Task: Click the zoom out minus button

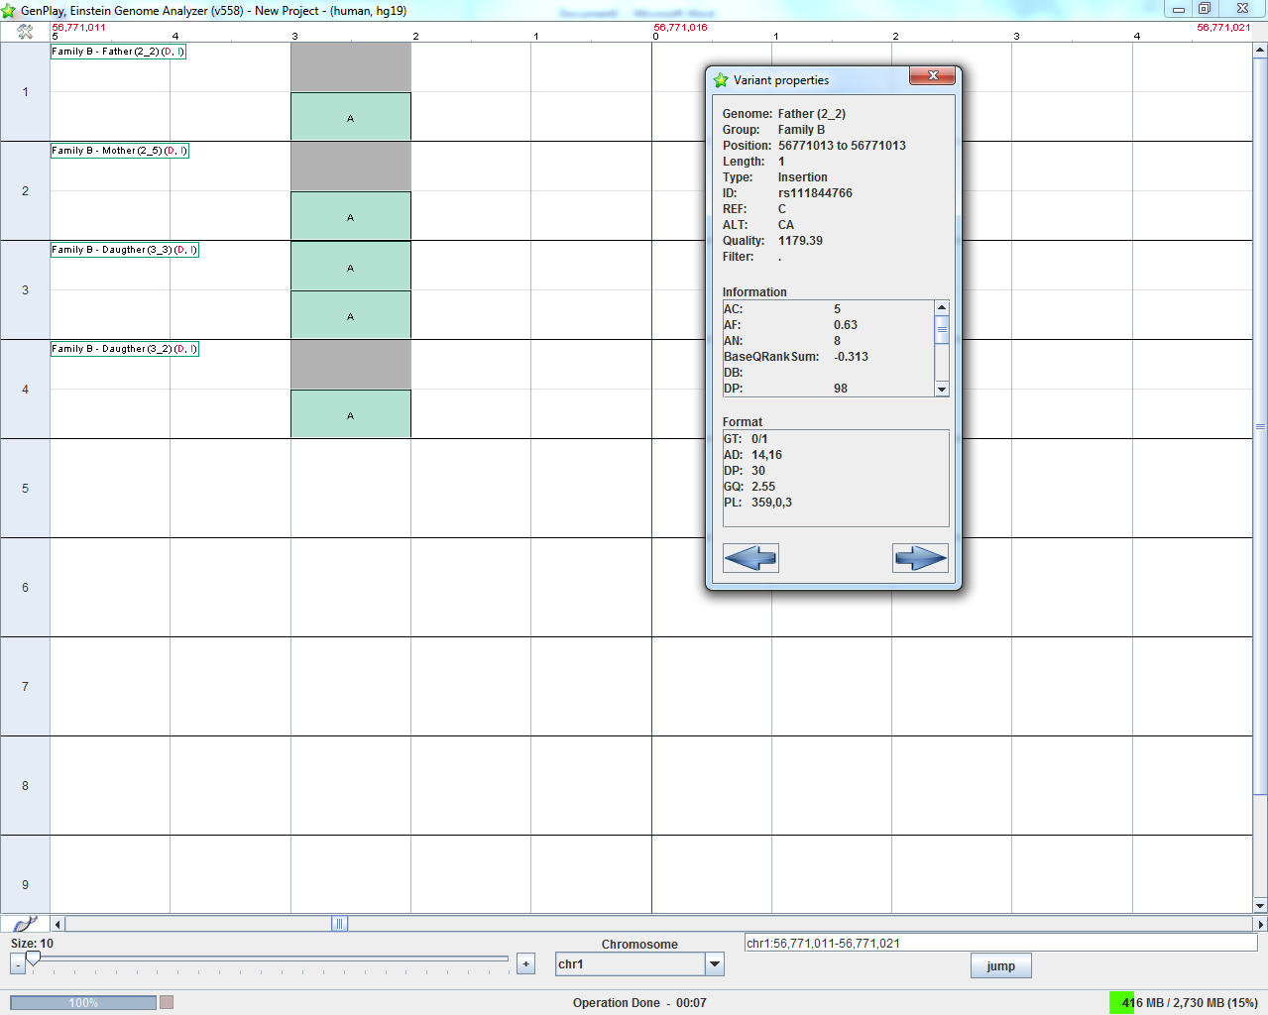Action: [x=18, y=964]
